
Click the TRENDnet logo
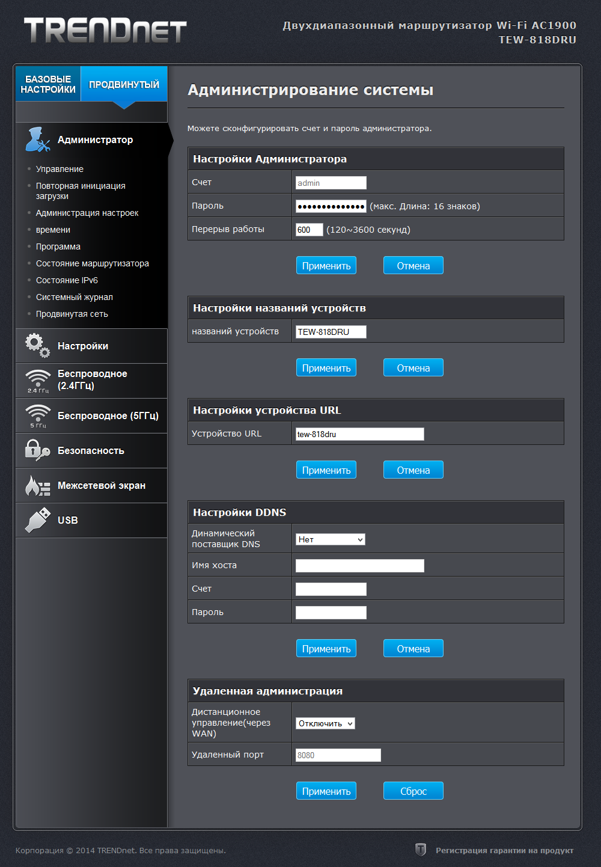coord(105,30)
